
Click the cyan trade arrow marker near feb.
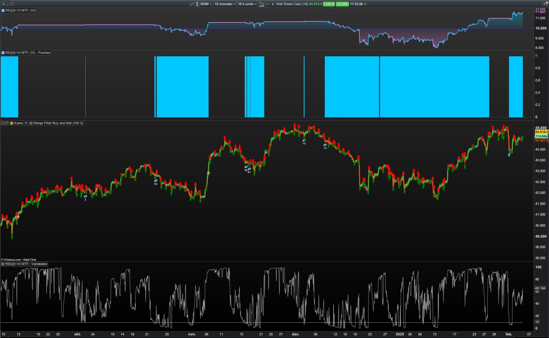509,155
